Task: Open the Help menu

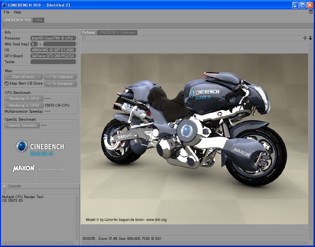Action: point(17,12)
